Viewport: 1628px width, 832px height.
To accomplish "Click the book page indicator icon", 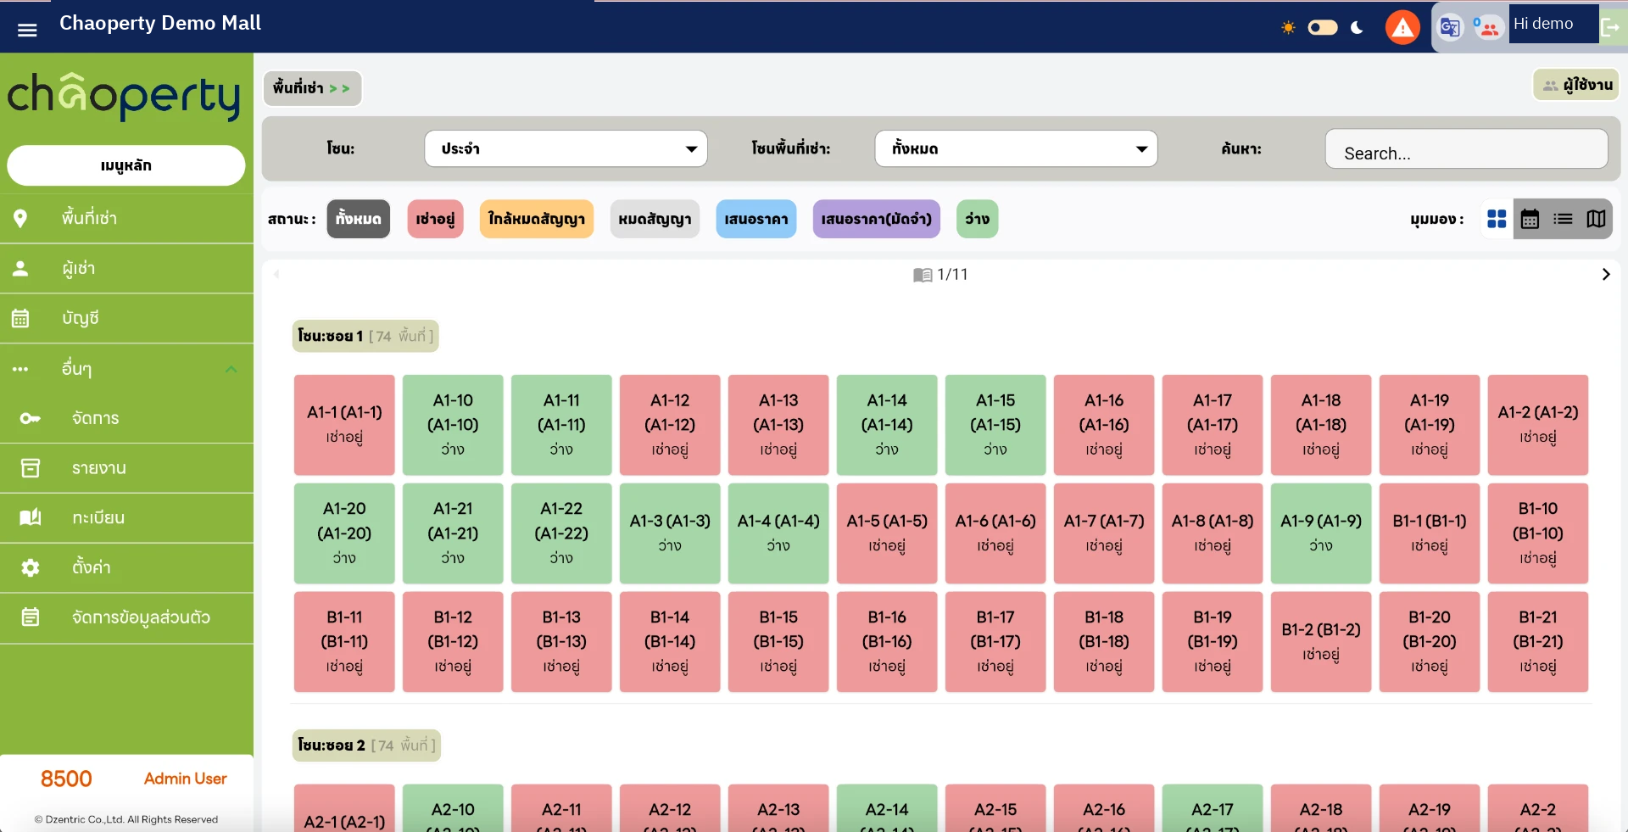I will pyautogui.click(x=922, y=275).
